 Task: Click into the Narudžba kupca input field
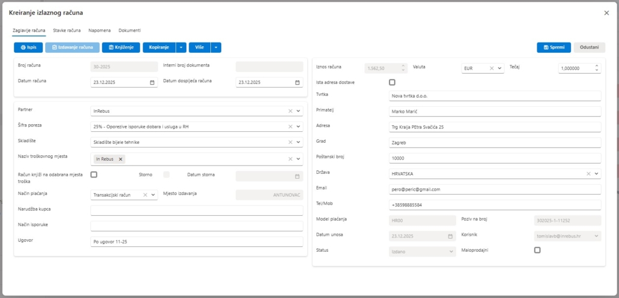(x=197, y=210)
